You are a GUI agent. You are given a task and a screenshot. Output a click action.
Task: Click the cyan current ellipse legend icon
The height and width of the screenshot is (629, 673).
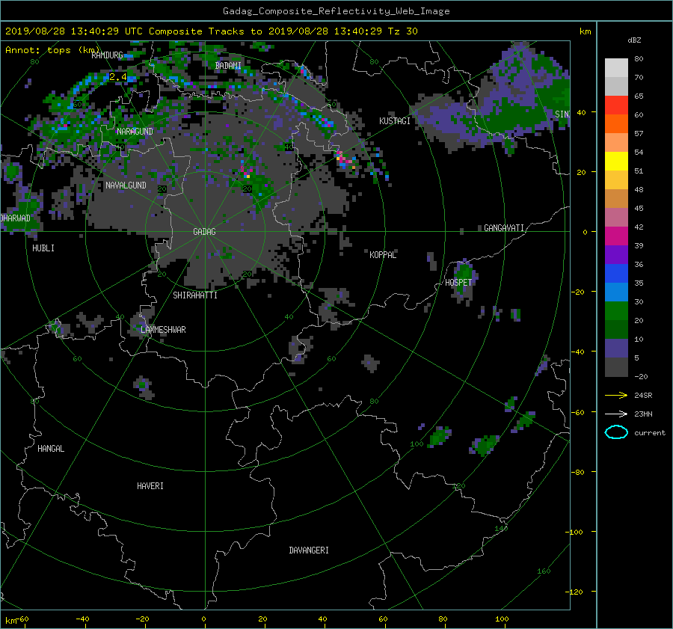point(616,432)
